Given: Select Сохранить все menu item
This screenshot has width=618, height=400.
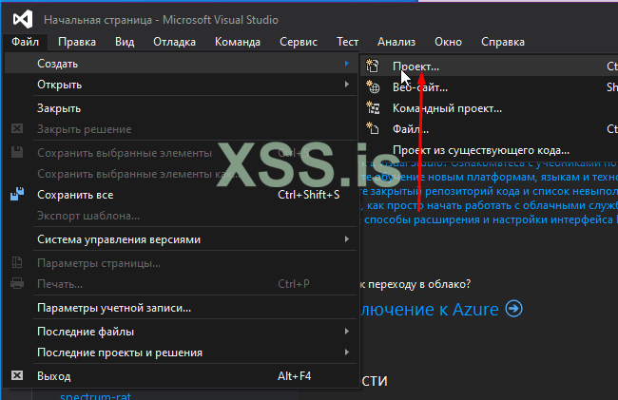Looking at the screenshot, I should (x=182, y=195).
